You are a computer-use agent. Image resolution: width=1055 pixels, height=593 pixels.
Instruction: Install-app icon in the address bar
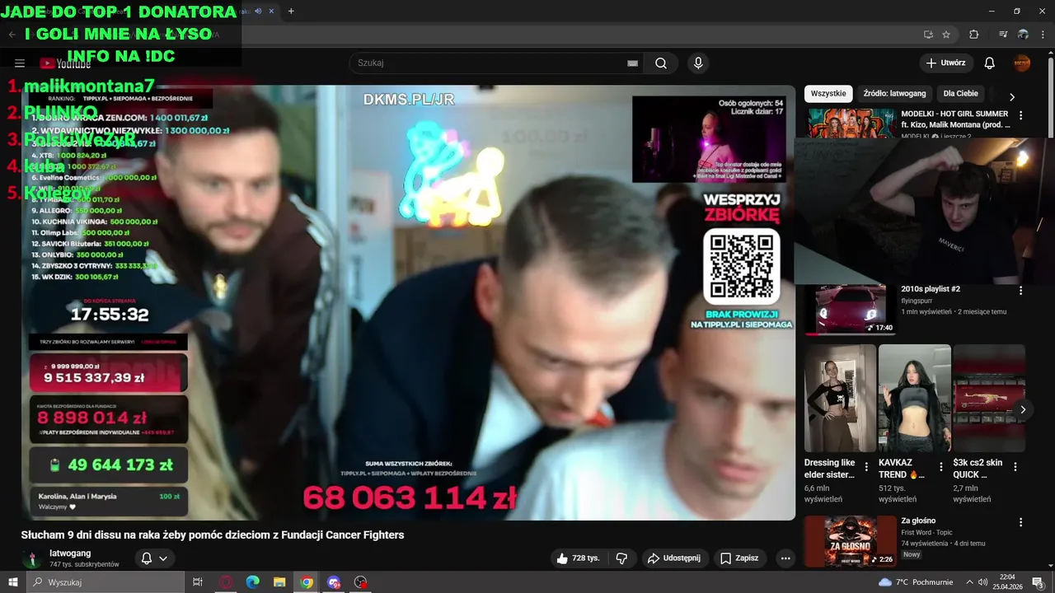tap(928, 35)
